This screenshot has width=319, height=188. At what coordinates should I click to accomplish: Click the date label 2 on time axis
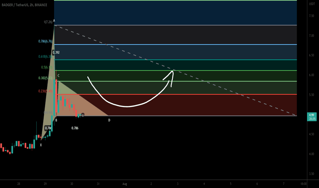pyautogui.click(x=151, y=184)
